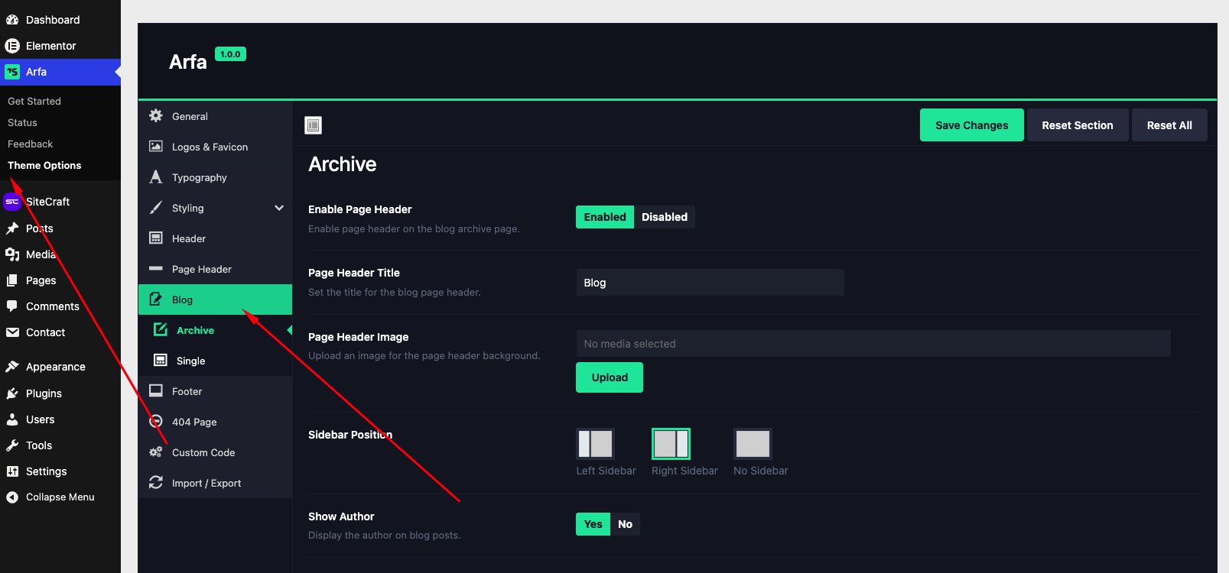Click the Arfa theme icon in sidebar
1229x573 pixels.
coord(12,72)
